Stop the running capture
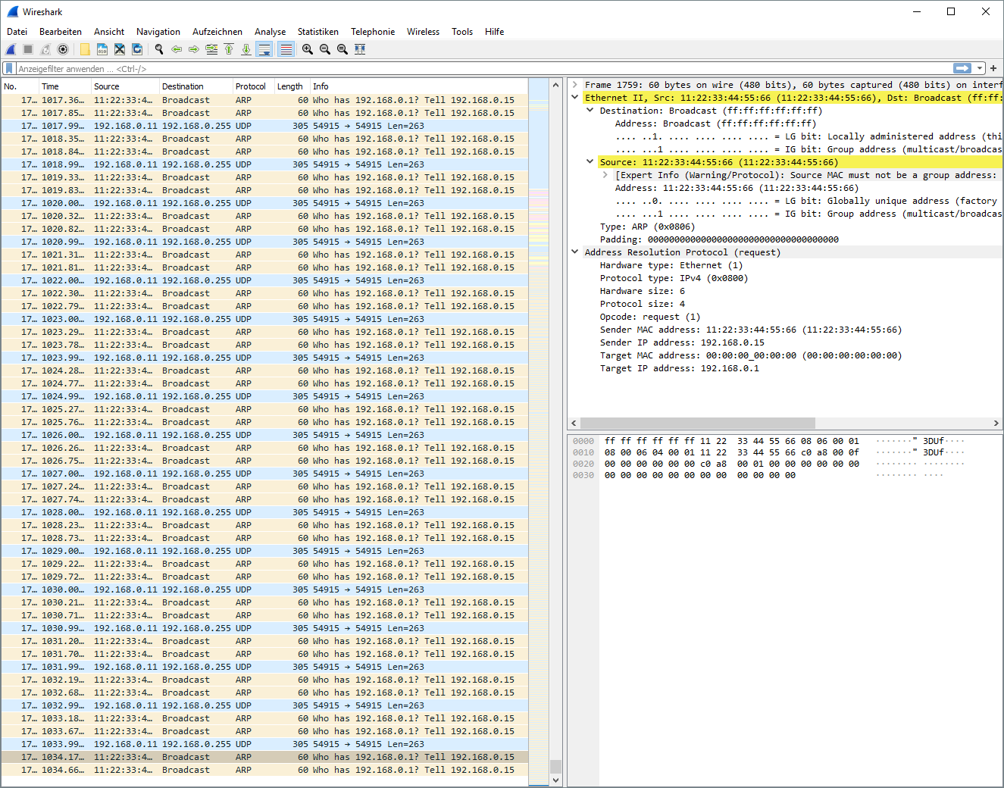This screenshot has width=1004, height=788. click(28, 49)
